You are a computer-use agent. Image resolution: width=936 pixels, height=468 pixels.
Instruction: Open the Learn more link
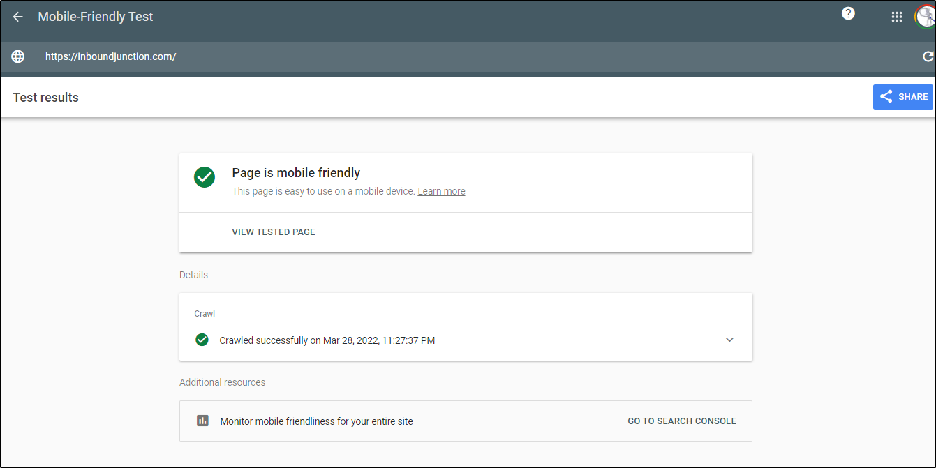tap(441, 191)
